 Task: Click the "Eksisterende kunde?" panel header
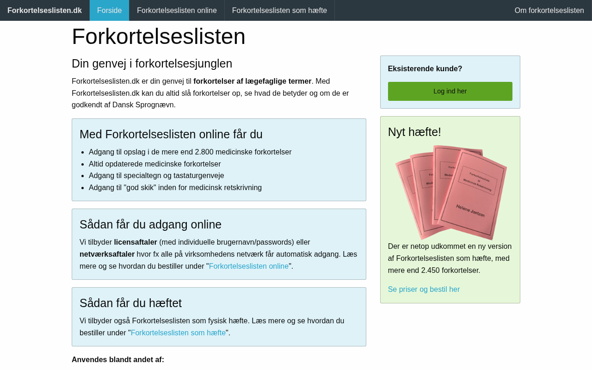tap(425, 68)
